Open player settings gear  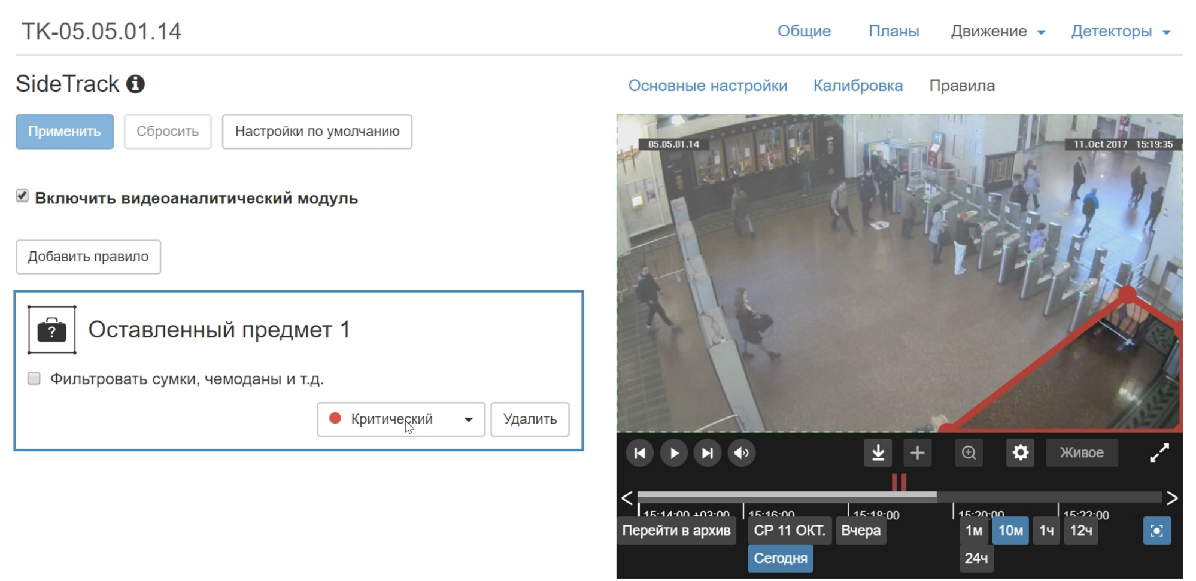[1021, 453]
